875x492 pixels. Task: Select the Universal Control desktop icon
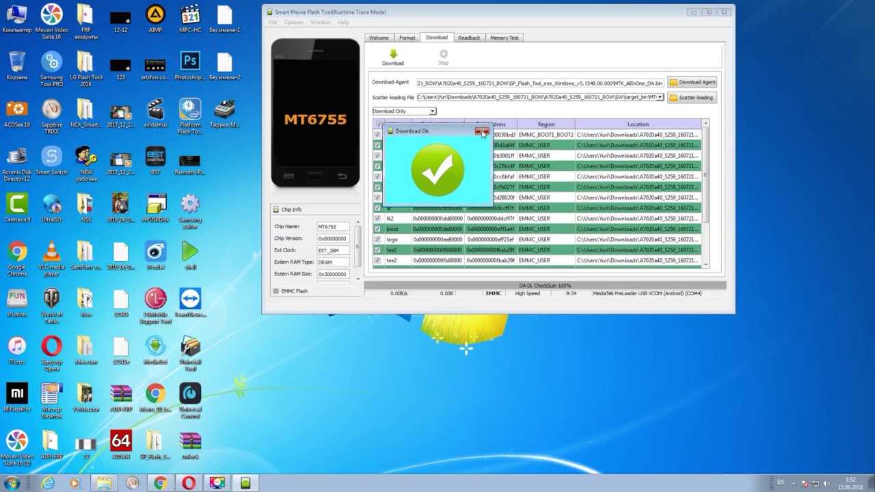click(190, 400)
